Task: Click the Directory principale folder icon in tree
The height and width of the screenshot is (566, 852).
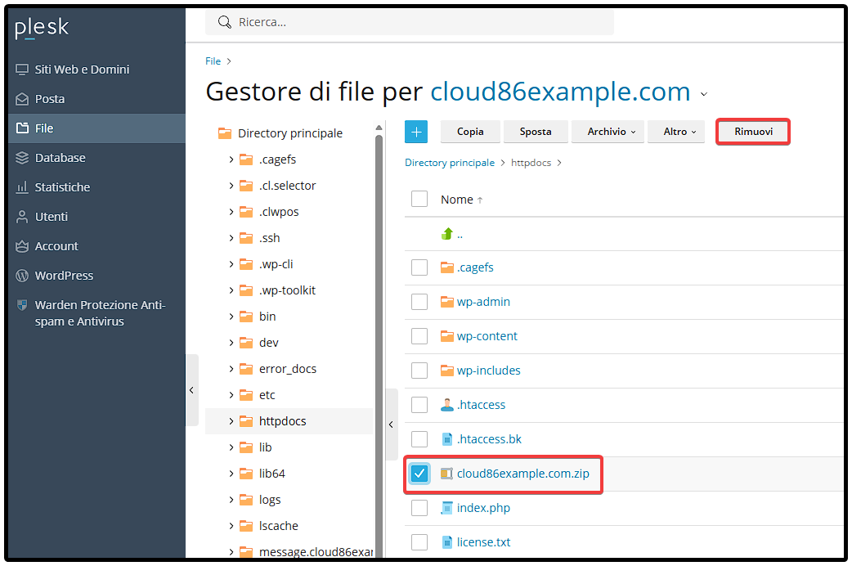Action: click(224, 133)
